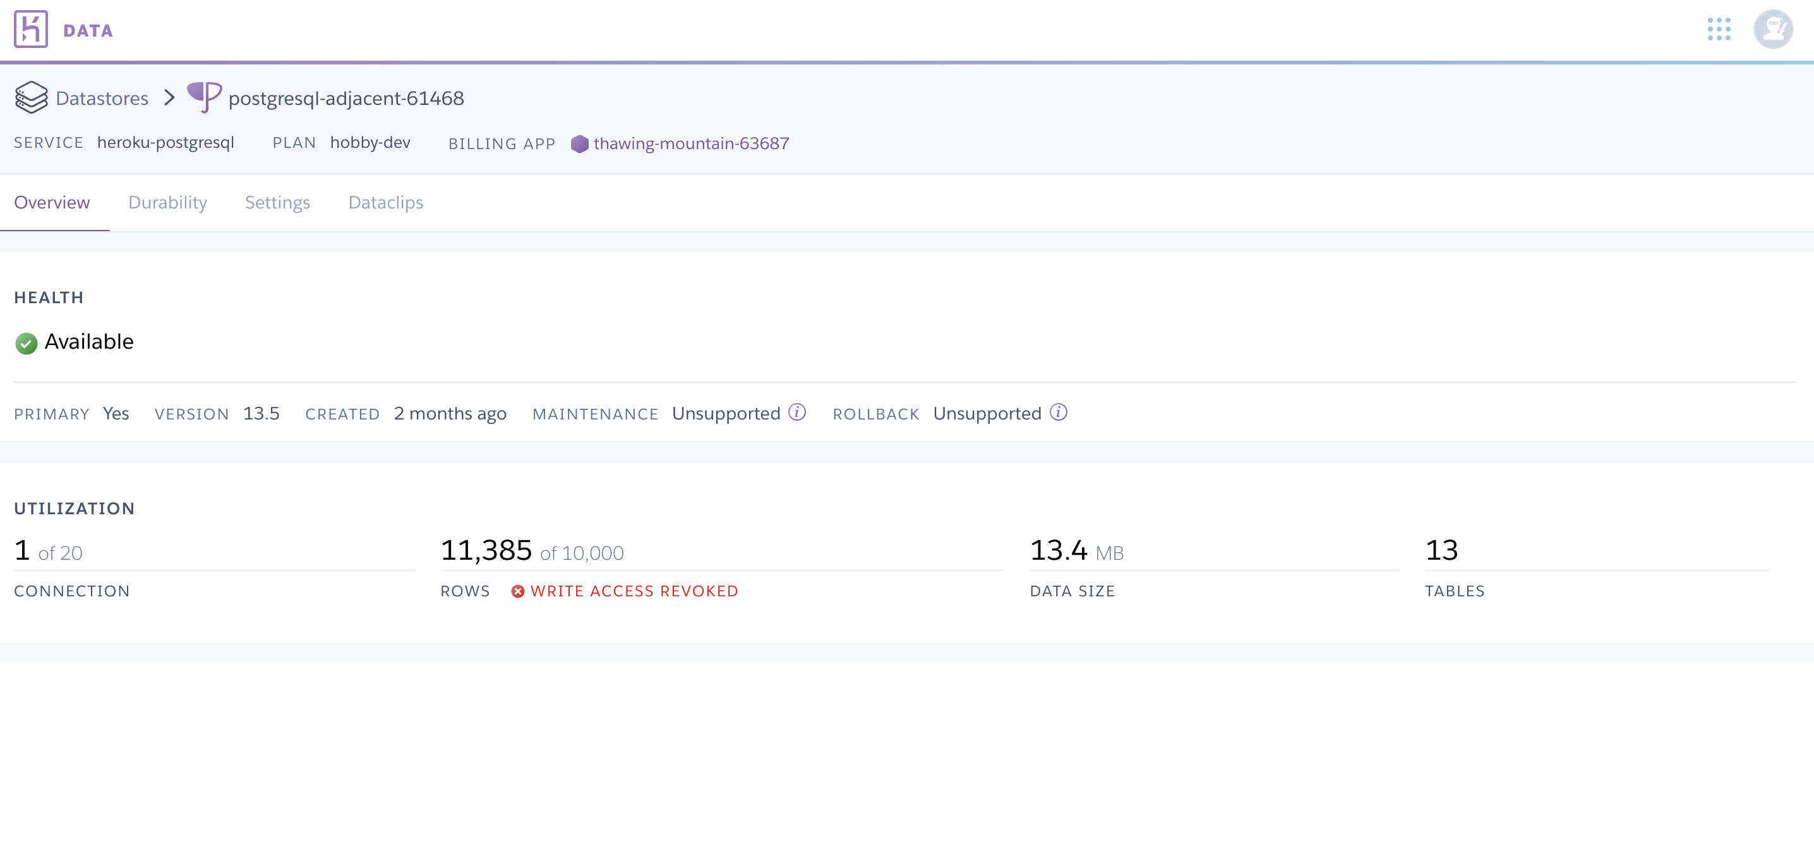
Task: Click the Datastores stack icon
Action: [x=31, y=97]
